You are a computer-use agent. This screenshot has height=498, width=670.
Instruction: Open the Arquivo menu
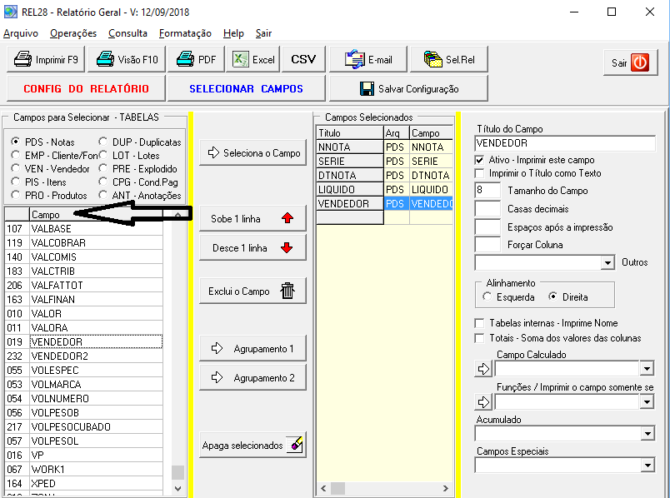21,33
